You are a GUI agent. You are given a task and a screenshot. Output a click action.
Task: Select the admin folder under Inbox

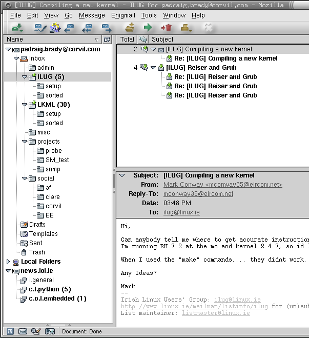tap(46, 68)
